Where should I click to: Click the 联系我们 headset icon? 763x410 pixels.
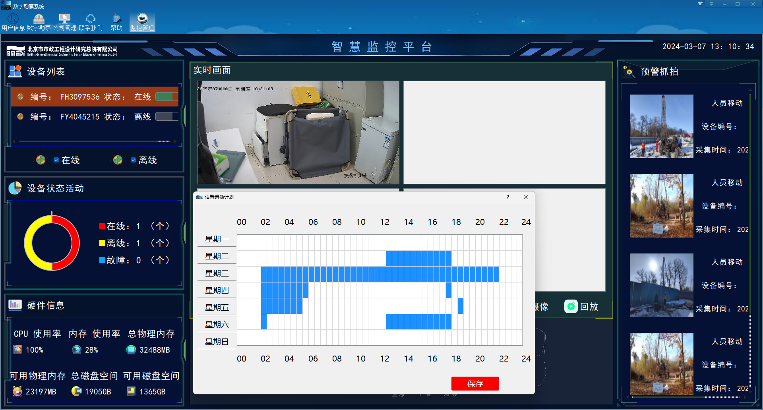pyautogui.click(x=91, y=19)
